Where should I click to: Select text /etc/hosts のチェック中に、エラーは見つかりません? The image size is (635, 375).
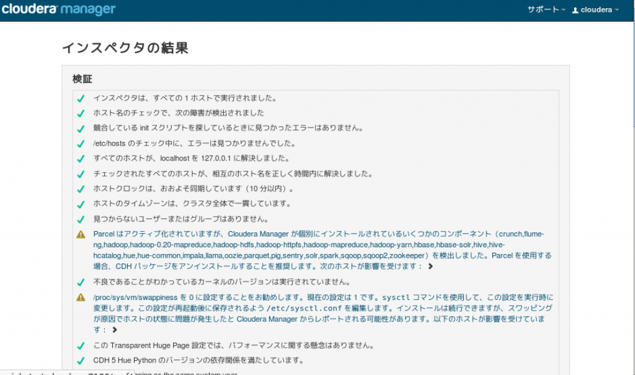195,143
